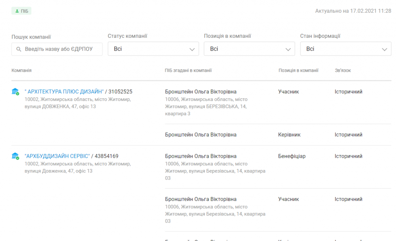Click the company code 43854169
Viewport: 396px width, 241px height.
tap(106, 156)
